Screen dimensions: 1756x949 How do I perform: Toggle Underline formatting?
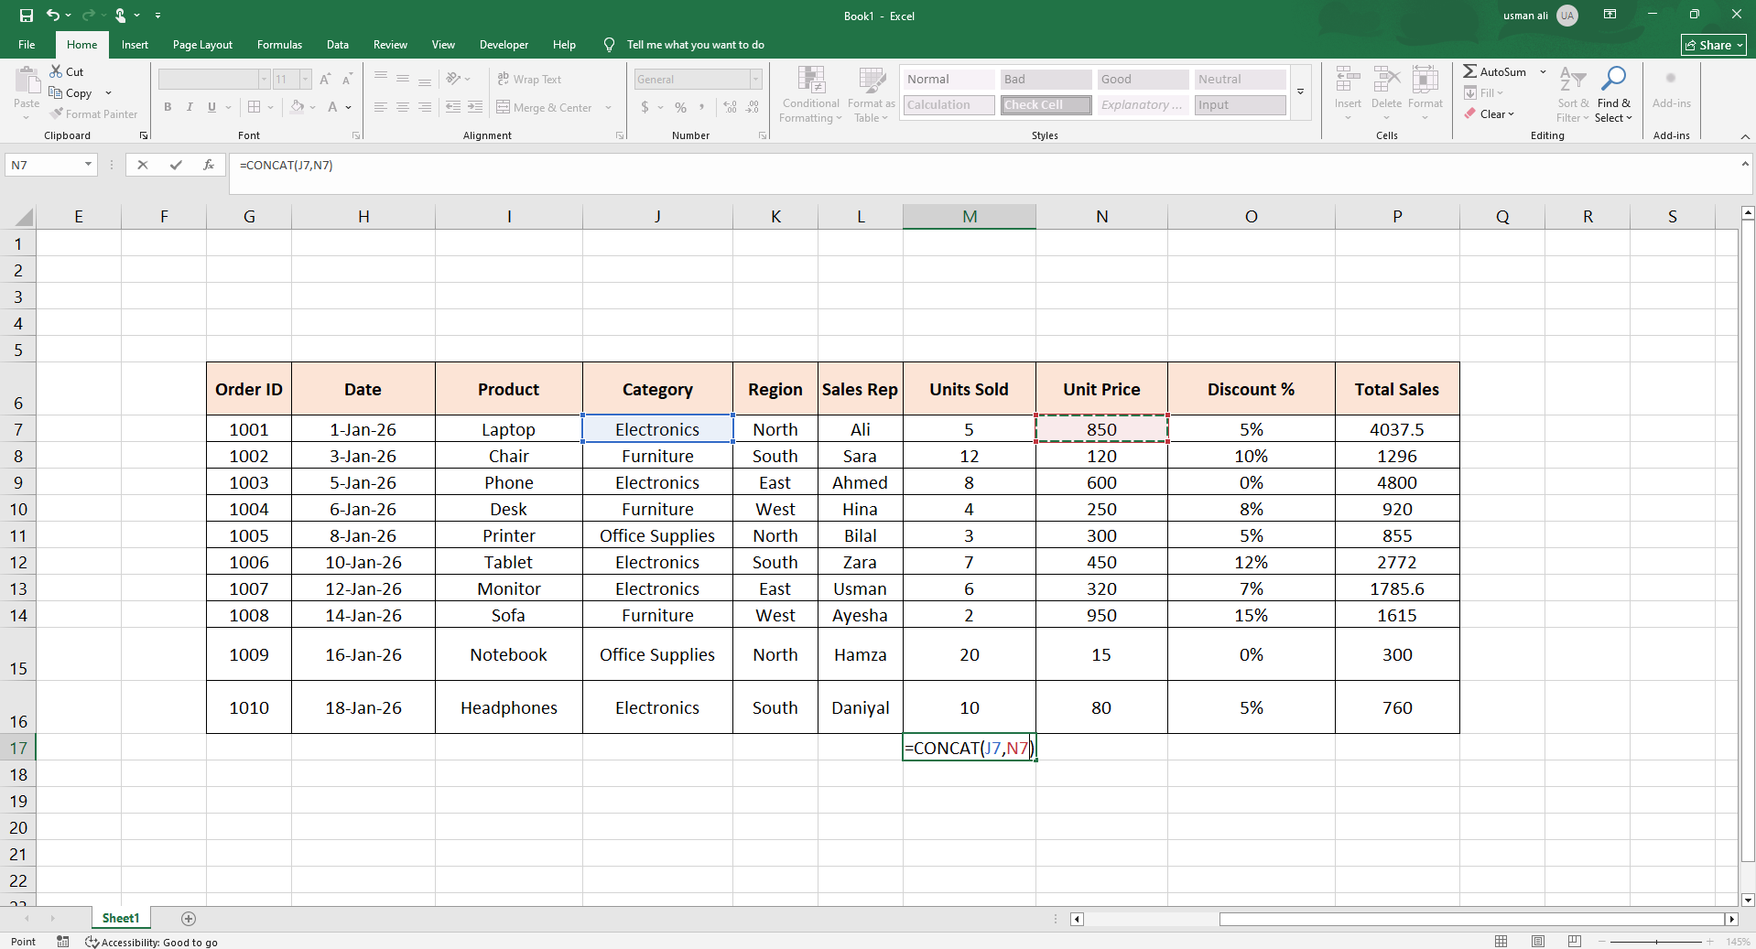coord(211,107)
